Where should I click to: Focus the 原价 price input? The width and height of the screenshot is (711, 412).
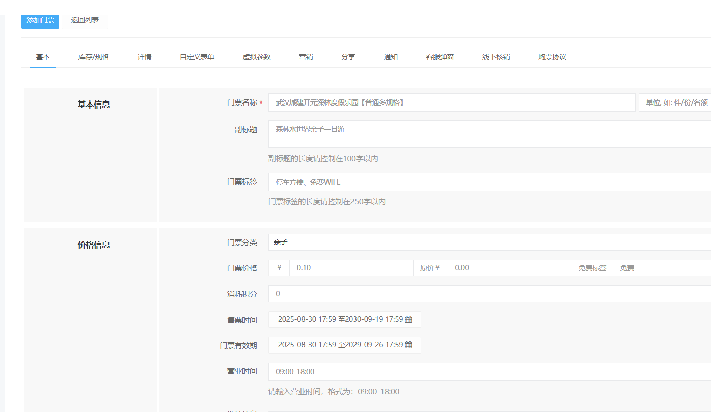point(509,268)
